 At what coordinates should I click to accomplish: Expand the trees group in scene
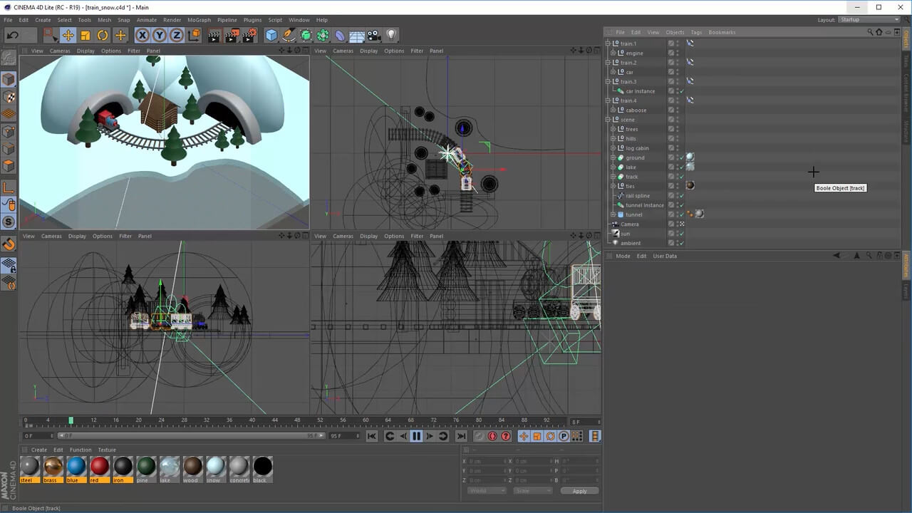[x=613, y=129]
